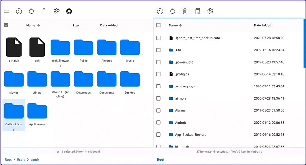The width and height of the screenshot is (306, 165).
Task: Sort right pane by Date Added
Action: (x=262, y=26)
